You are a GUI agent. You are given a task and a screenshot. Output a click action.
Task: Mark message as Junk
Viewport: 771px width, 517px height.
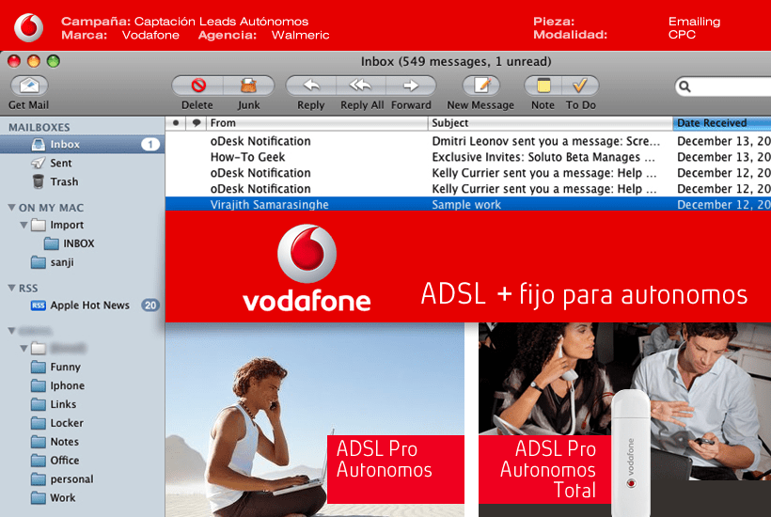248,86
